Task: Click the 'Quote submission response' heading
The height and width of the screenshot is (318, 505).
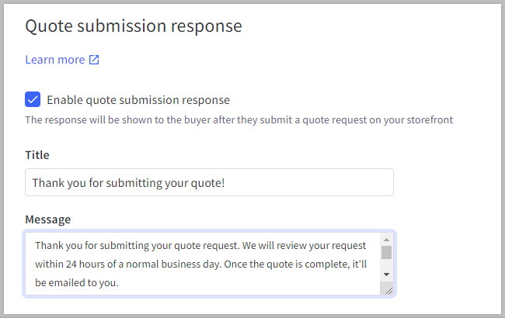Action: pos(134,26)
